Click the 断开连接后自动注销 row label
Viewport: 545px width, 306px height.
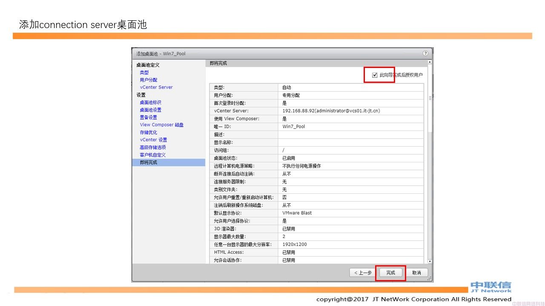[x=234, y=174]
